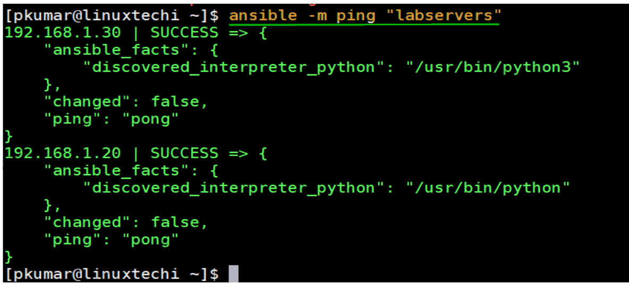Click SUCCESS on the 192.168.1.30 line
The image size is (629, 284).
tap(184, 33)
